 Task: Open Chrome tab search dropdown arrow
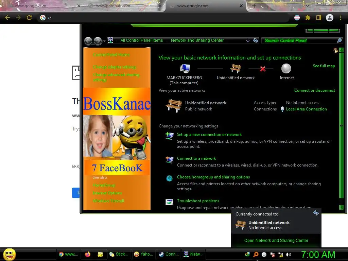coord(307,6)
